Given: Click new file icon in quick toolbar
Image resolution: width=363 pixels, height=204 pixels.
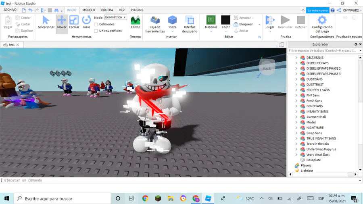Looking at the screenshot, I should pos(24,10).
